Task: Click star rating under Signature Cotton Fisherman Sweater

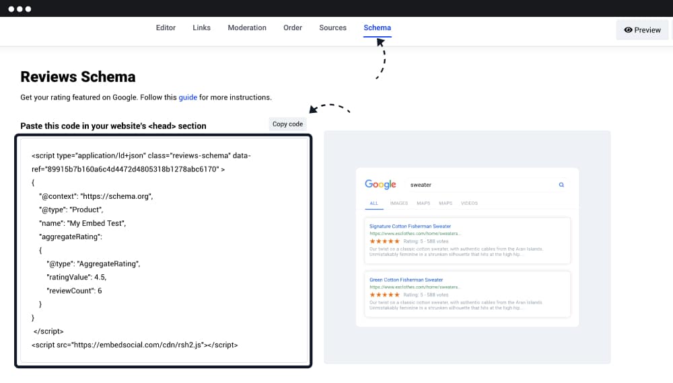Action: pyautogui.click(x=384, y=241)
